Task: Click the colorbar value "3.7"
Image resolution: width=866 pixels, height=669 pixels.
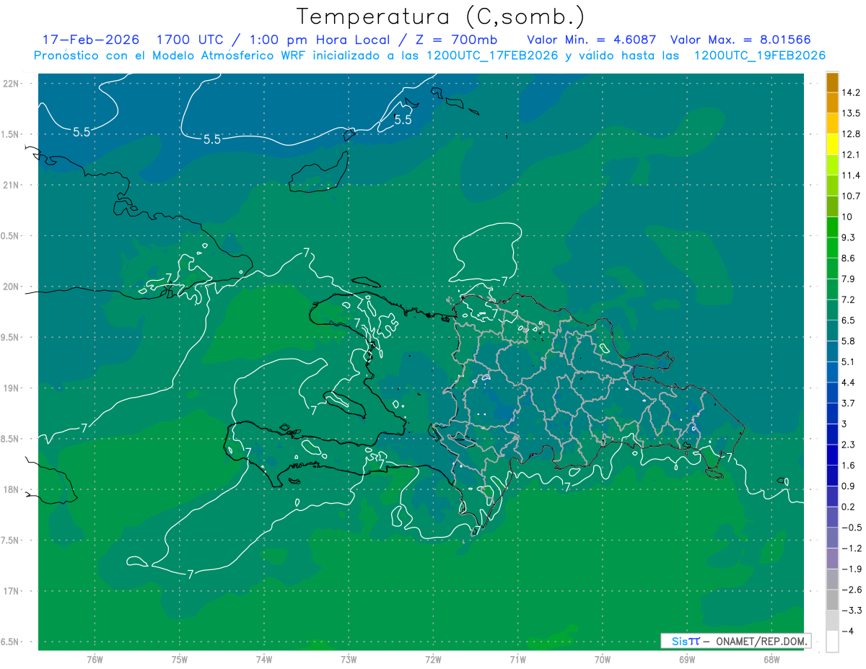Action: pos(849,403)
